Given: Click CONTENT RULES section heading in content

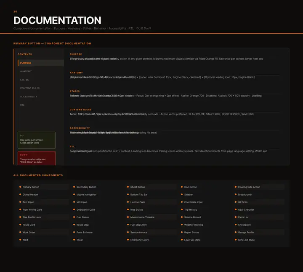Looking at the screenshot, I should (80, 110).
